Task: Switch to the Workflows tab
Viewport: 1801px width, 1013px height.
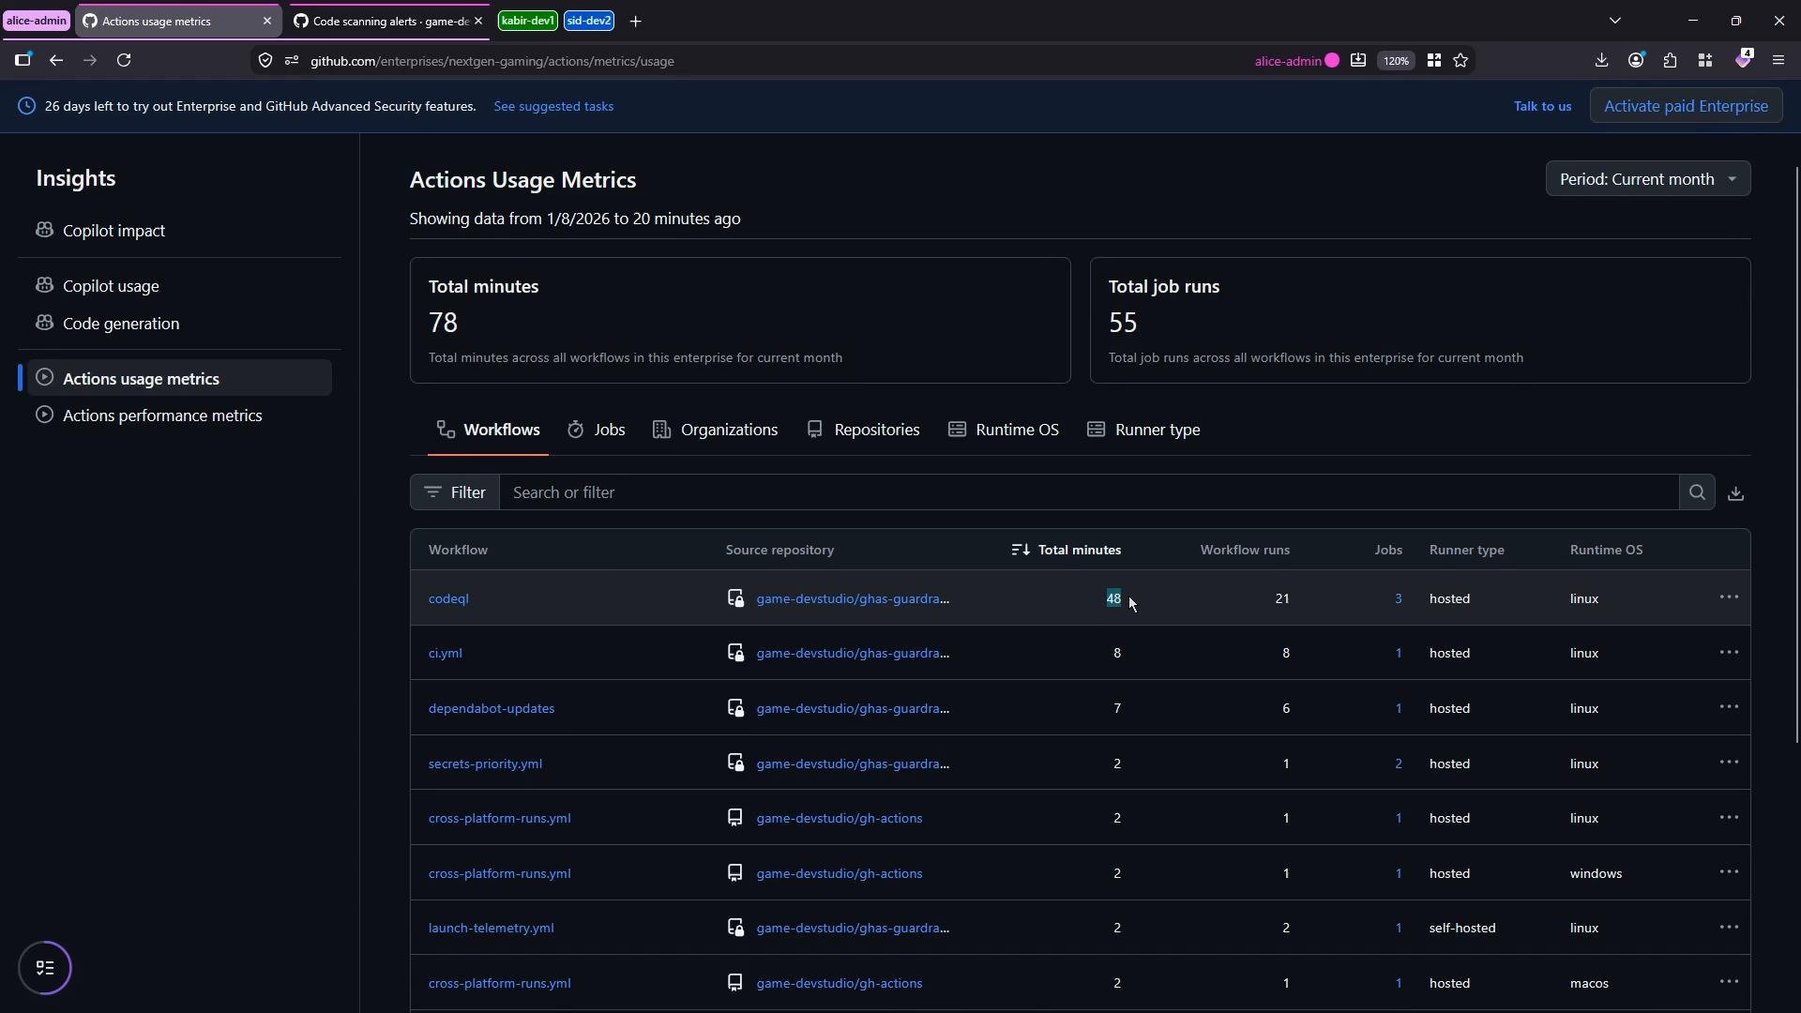Action: [489, 430]
